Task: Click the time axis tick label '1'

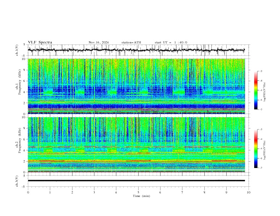Action: (50, 192)
